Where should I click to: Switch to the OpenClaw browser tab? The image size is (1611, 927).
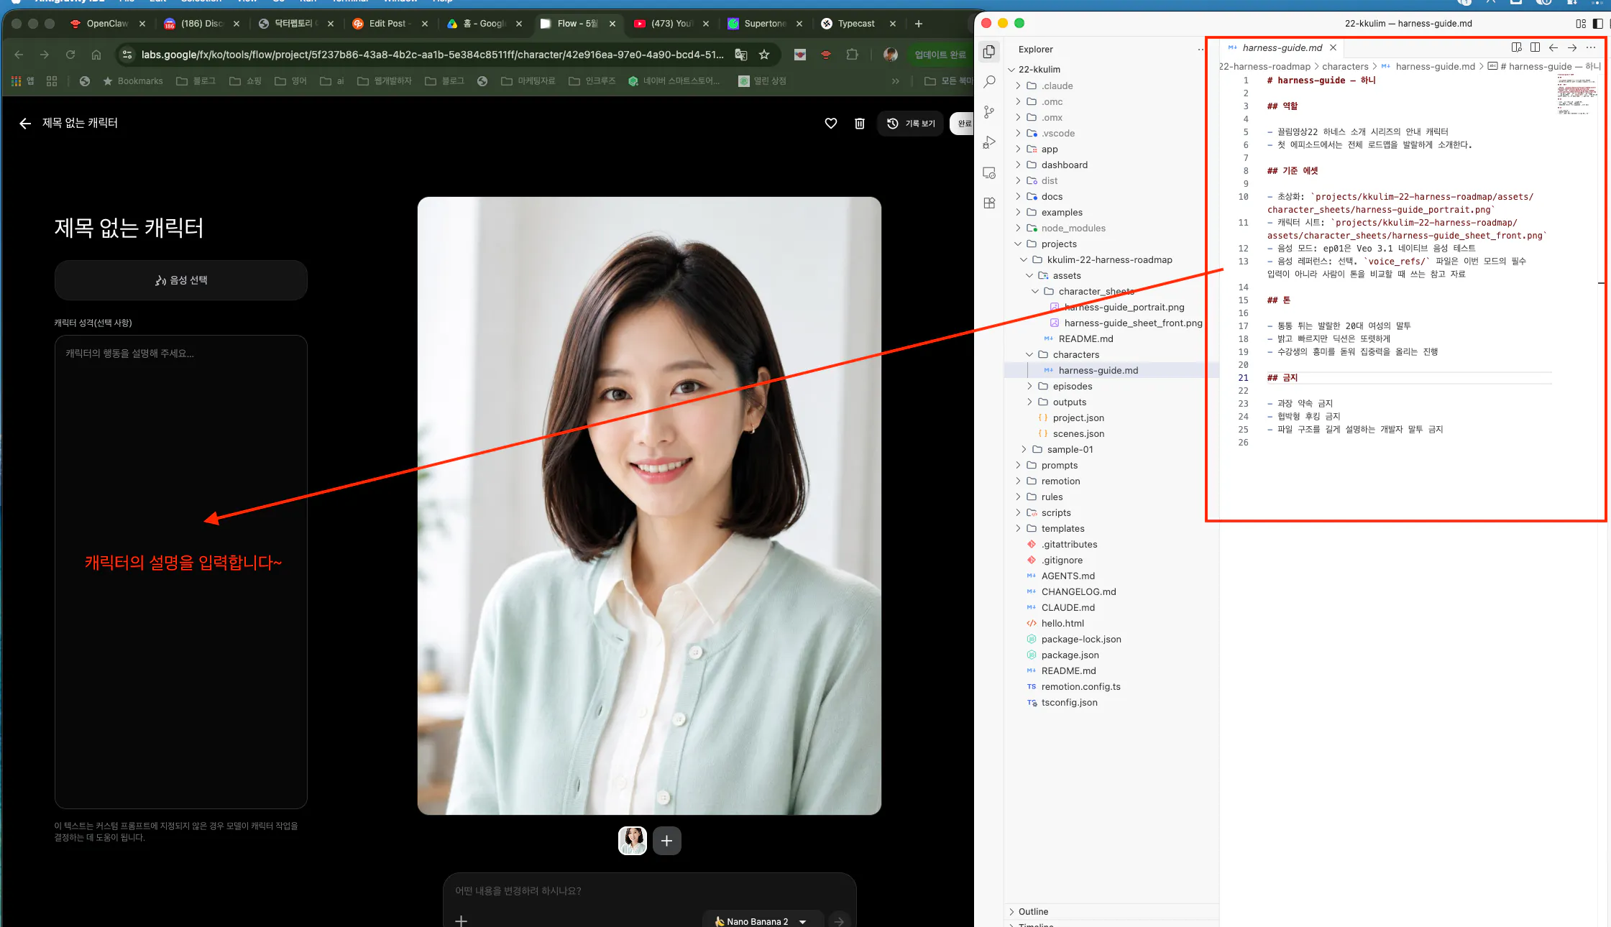tap(108, 24)
